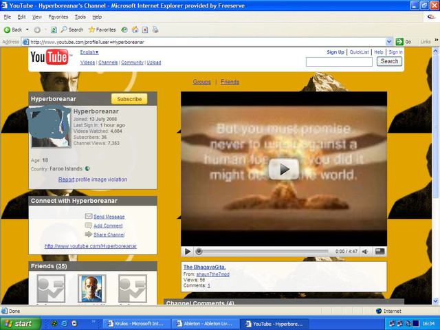Go to Home page icon
The width and height of the screenshot is (440, 330).
point(135,30)
